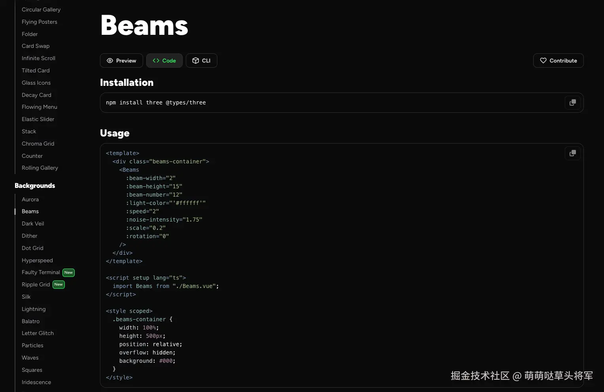604x392 pixels.
Task: Select Squares background
Action: pos(32,370)
